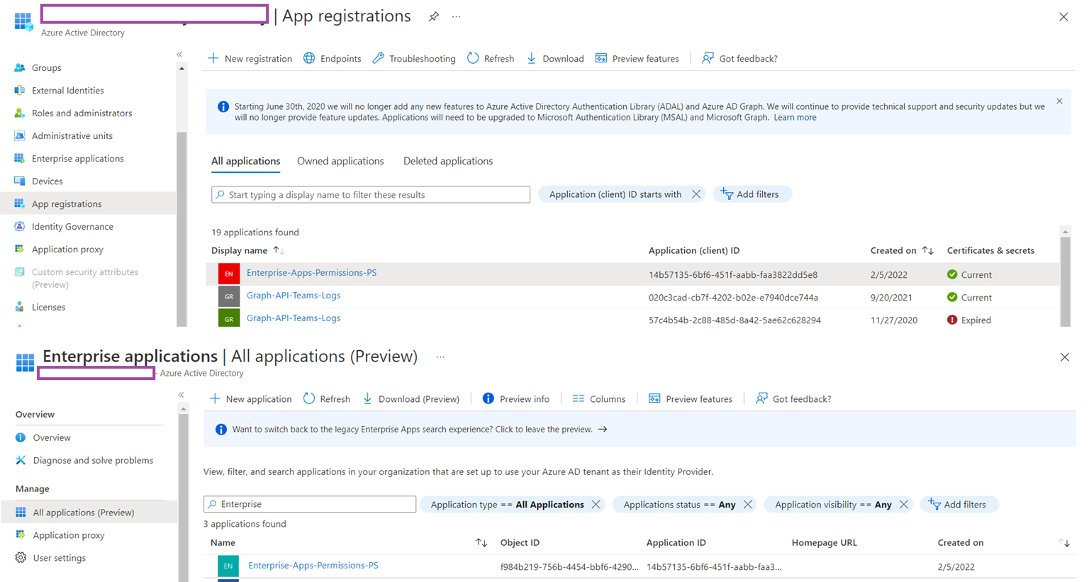Remove Application type filter
Viewport: 1089px width, 582px height.
tap(596, 504)
